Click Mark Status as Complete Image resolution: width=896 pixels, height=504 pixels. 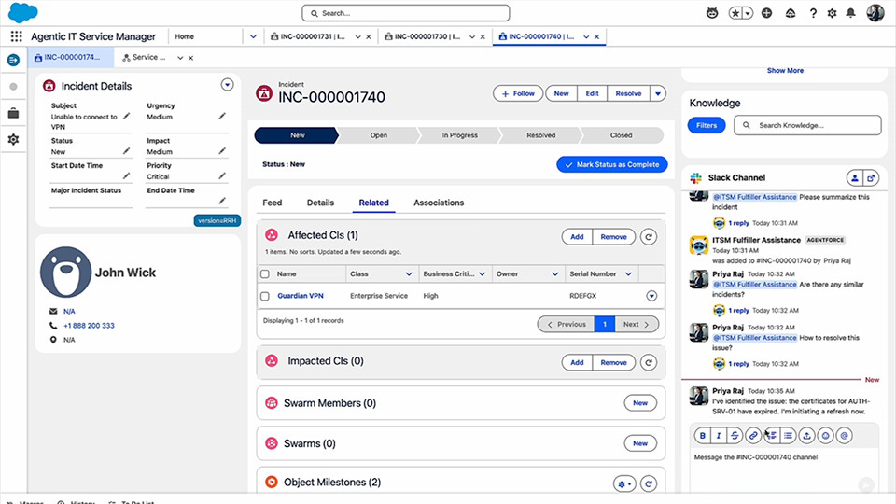[x=612, y=164]
